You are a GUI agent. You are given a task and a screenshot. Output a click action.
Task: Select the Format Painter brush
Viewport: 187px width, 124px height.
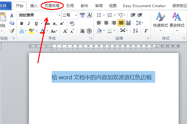click(12, 31)
